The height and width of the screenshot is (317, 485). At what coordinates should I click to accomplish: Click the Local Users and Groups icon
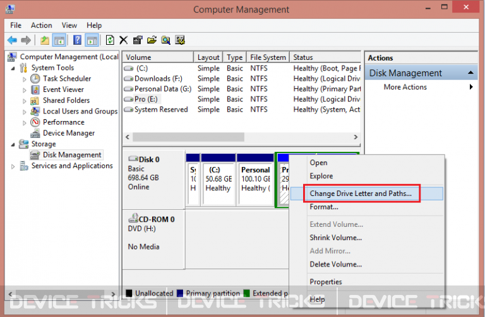click(35, 111)
